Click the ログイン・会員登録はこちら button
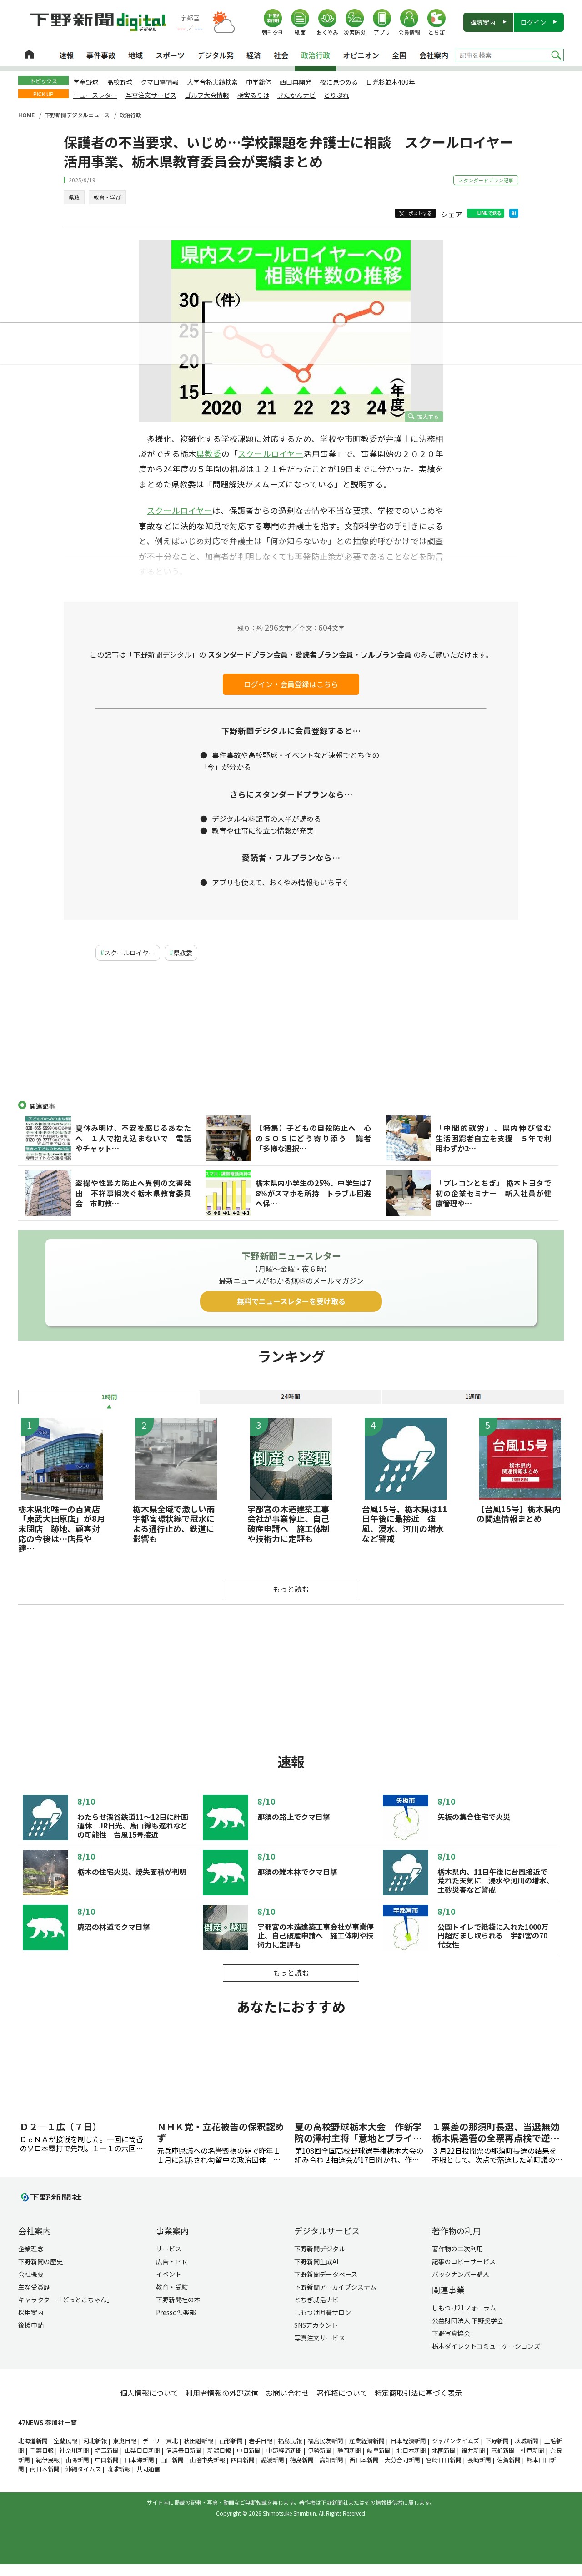582x2576 pixels. 291,684
